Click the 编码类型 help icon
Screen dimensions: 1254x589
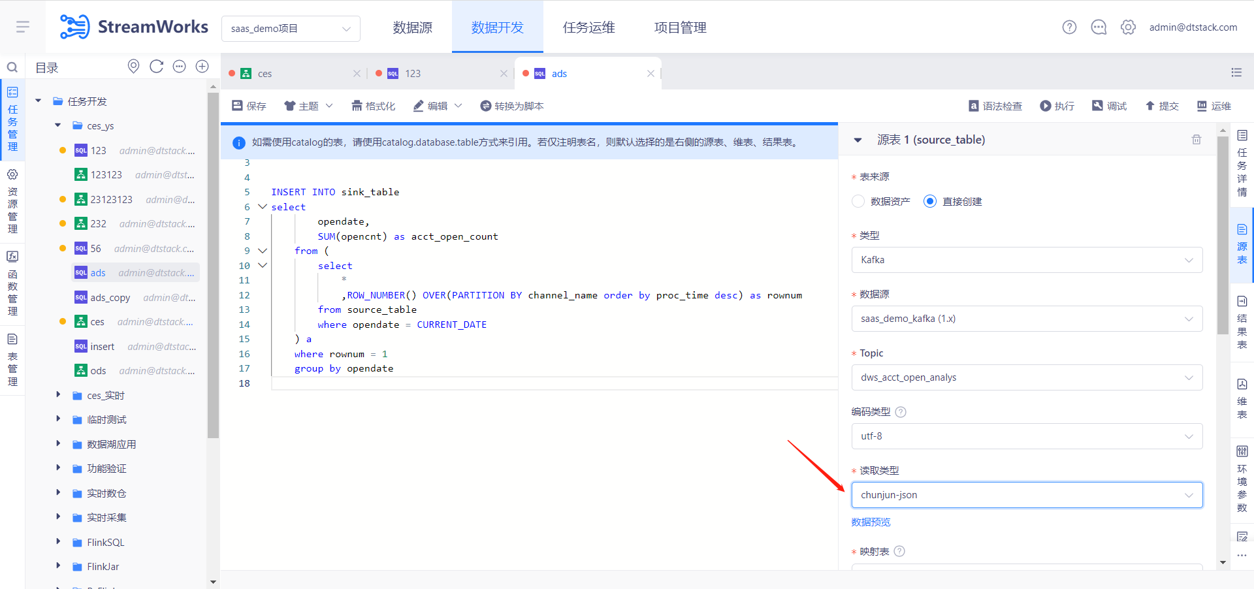pyautogui.click(x=901, y=412)
